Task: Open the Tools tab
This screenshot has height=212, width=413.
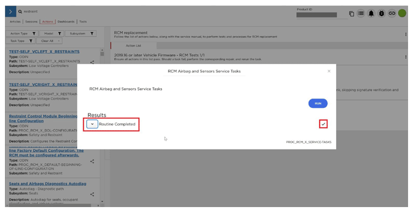Action: click(x=83, y=21)
